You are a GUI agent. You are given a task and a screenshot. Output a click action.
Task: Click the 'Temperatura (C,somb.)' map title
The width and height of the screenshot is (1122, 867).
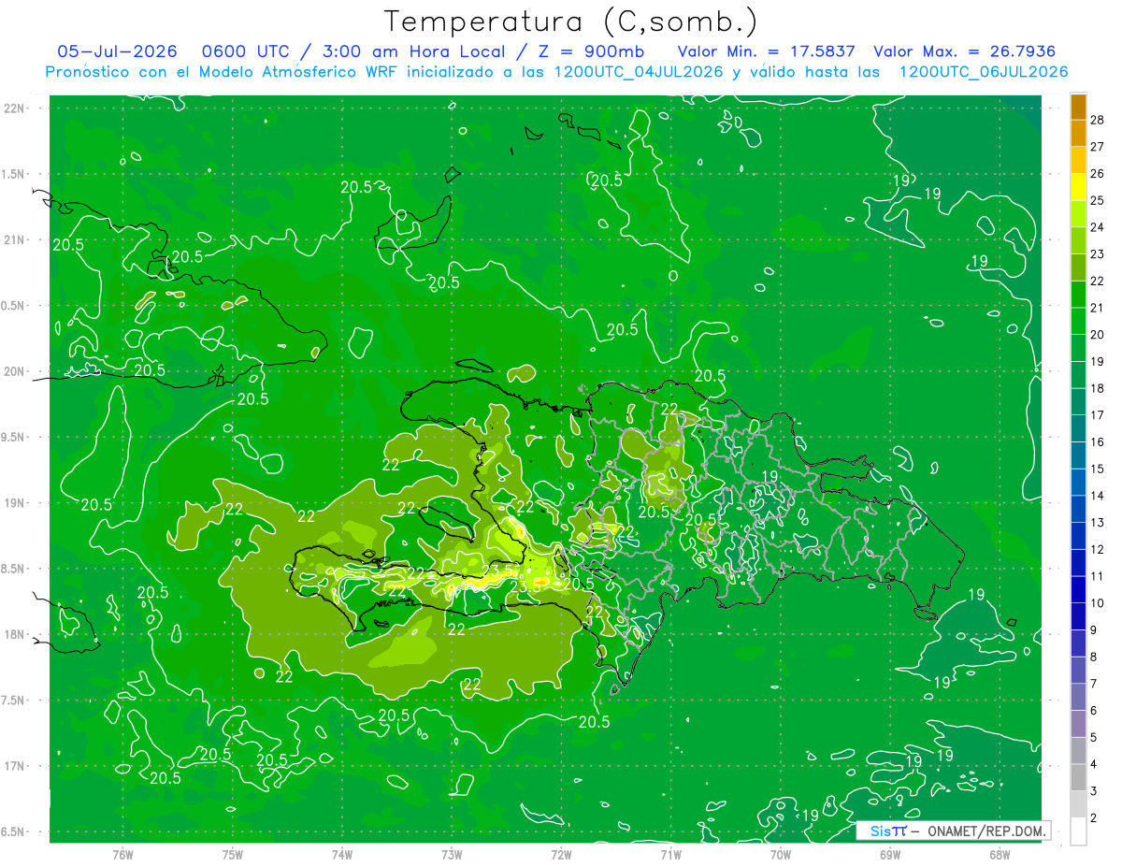click(x=570, y=22)
